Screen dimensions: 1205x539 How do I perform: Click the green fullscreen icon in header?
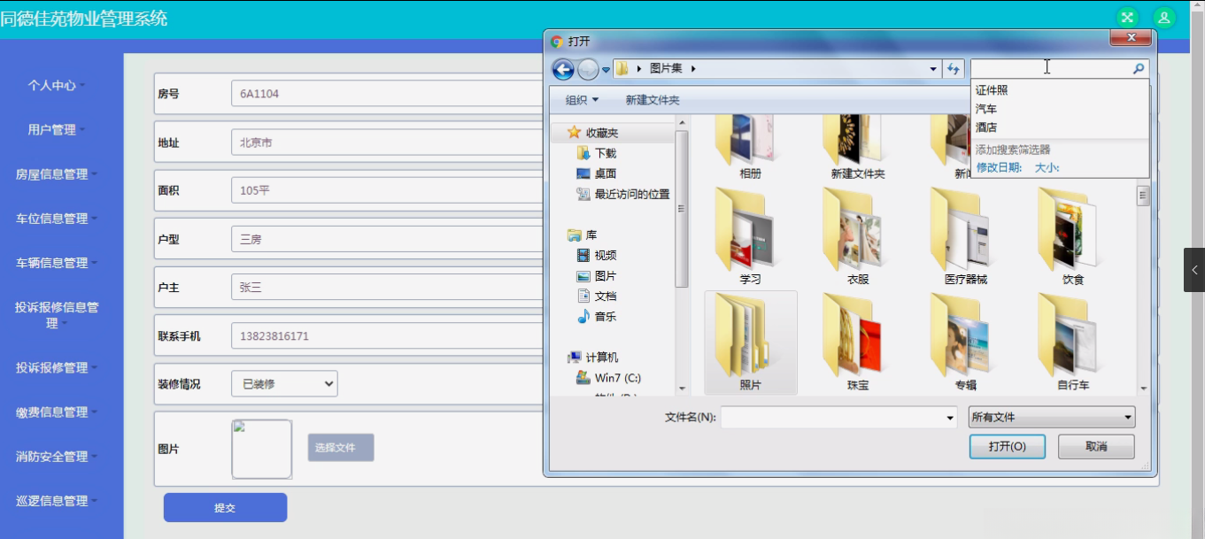tap(1127, 18)
